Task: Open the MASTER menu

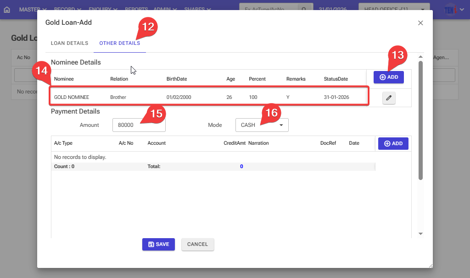Action: tap(33, 9)
